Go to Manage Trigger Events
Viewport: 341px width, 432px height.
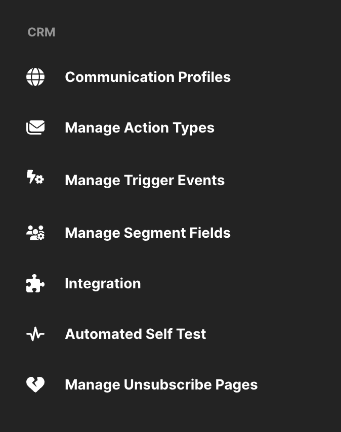tap(145, 180)
